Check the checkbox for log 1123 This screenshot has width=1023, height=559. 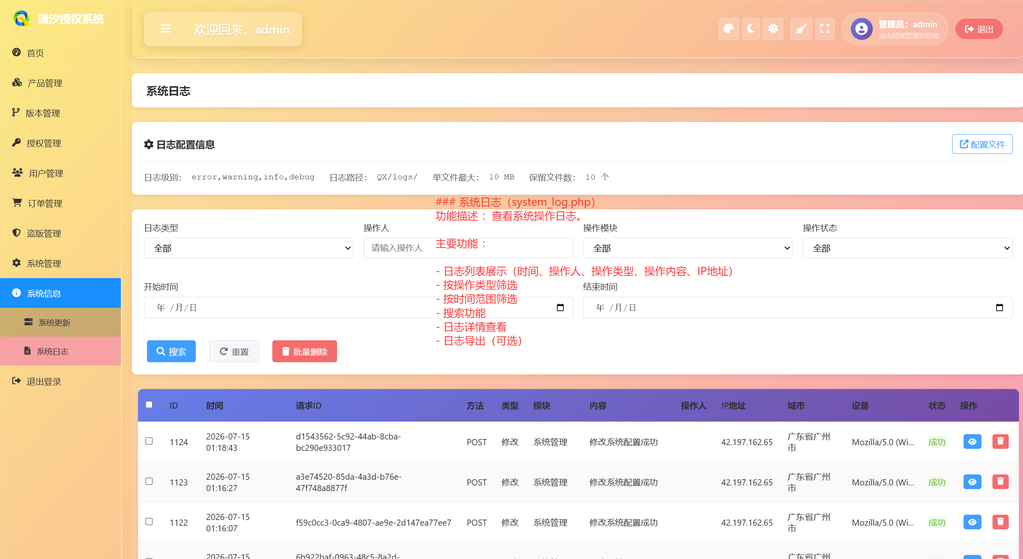coord(149,481)
